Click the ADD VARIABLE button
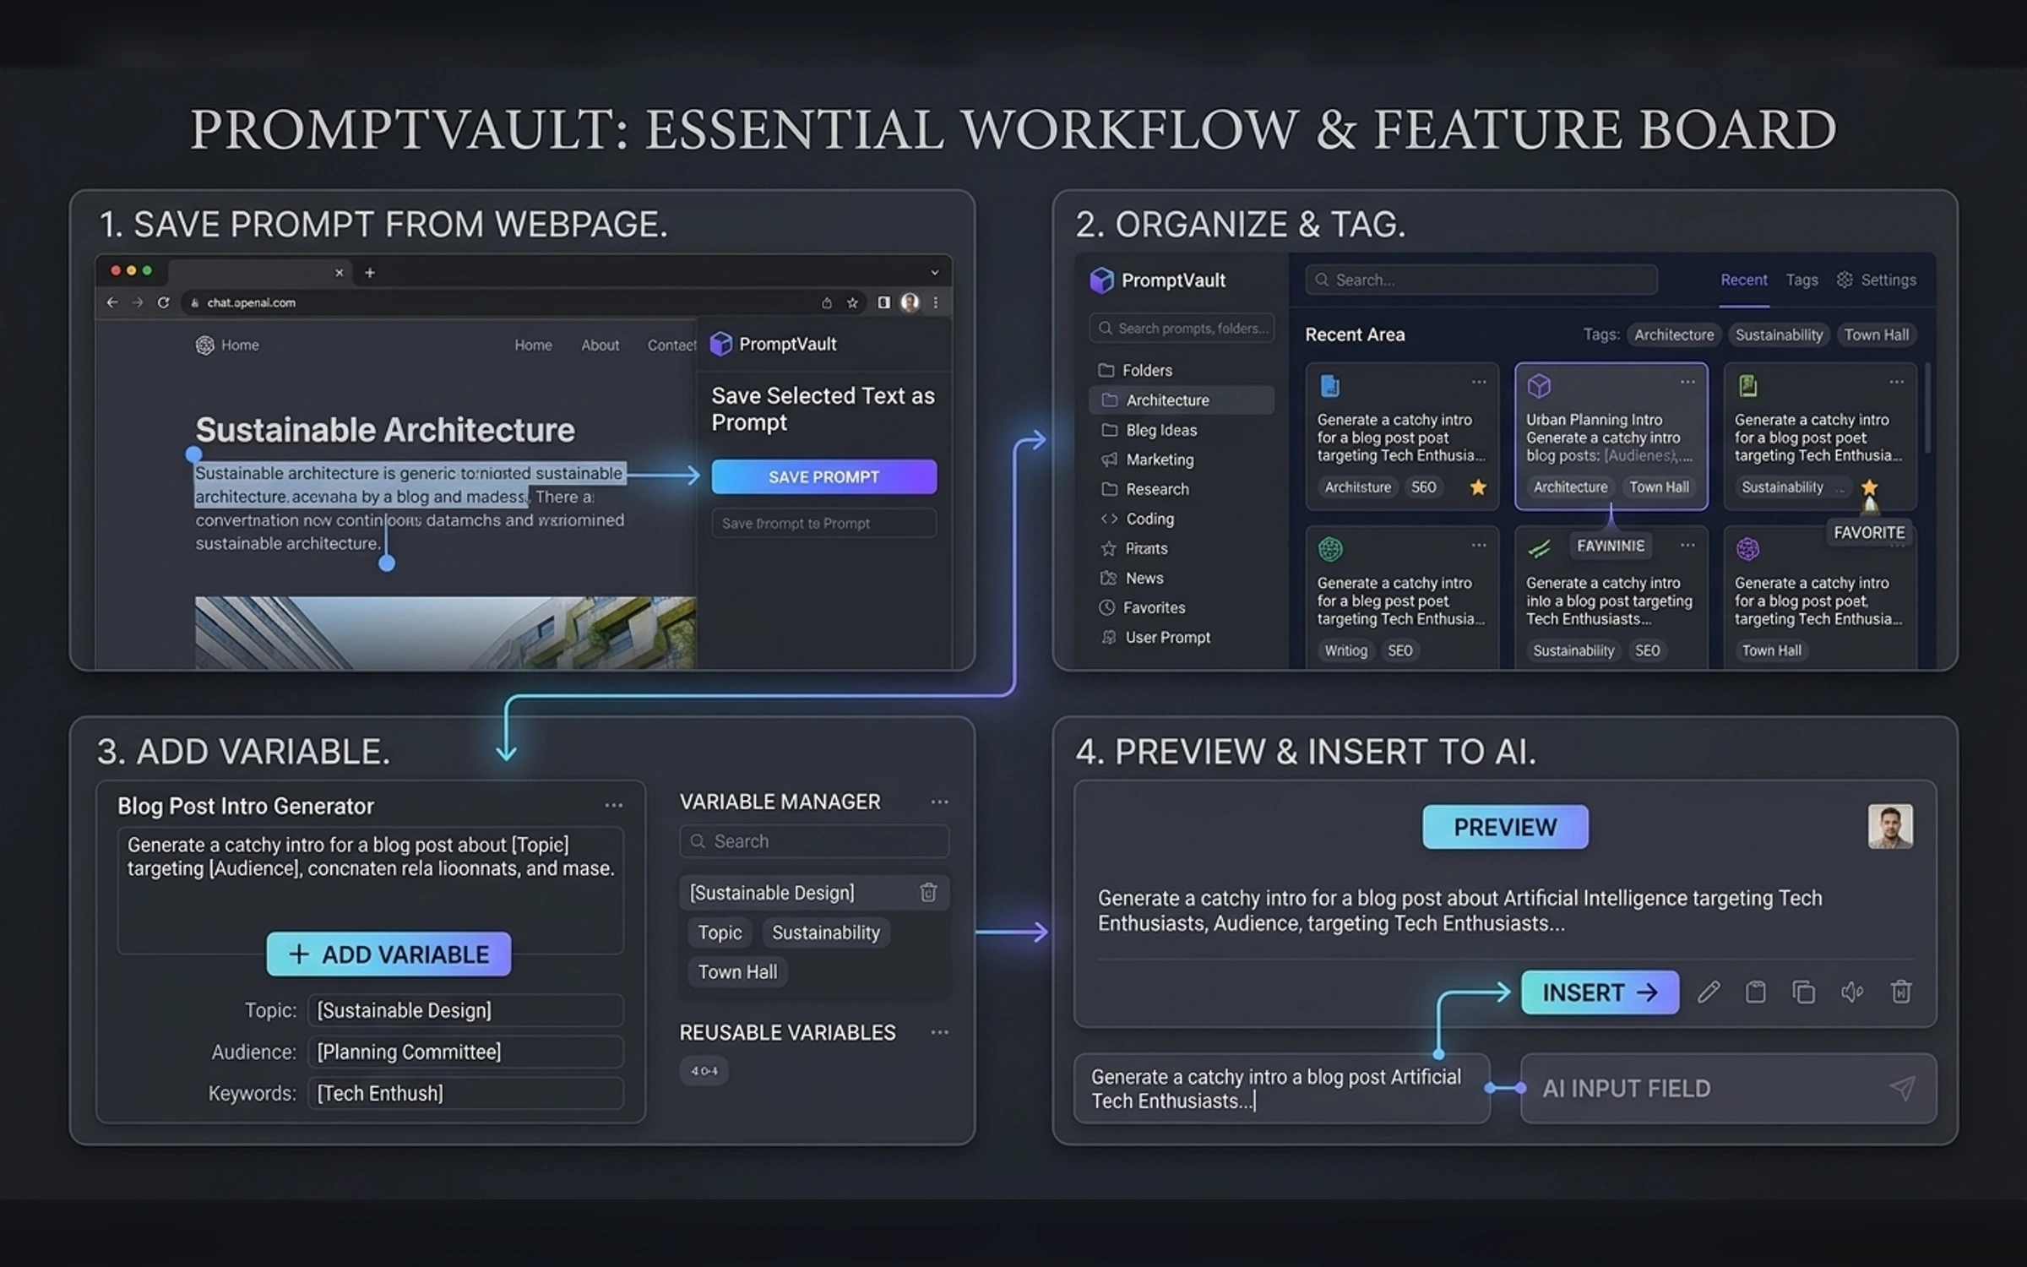 pos(389,954)
